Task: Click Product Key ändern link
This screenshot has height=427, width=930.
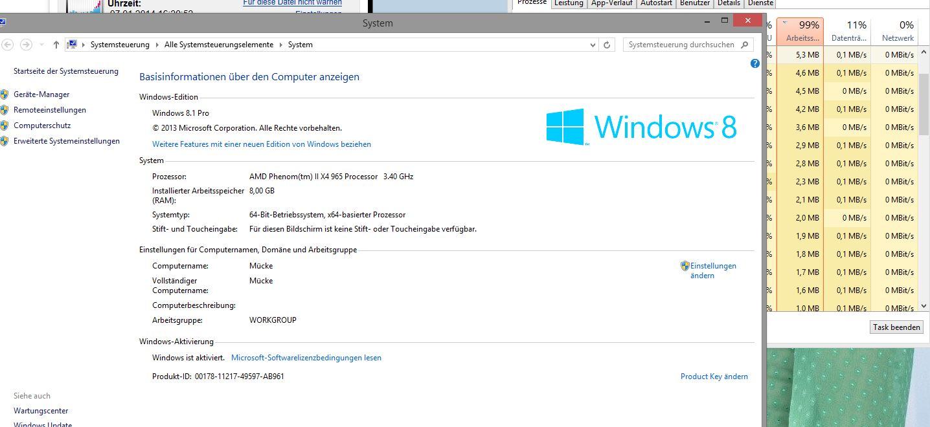Action: click(x=714, y=377)
